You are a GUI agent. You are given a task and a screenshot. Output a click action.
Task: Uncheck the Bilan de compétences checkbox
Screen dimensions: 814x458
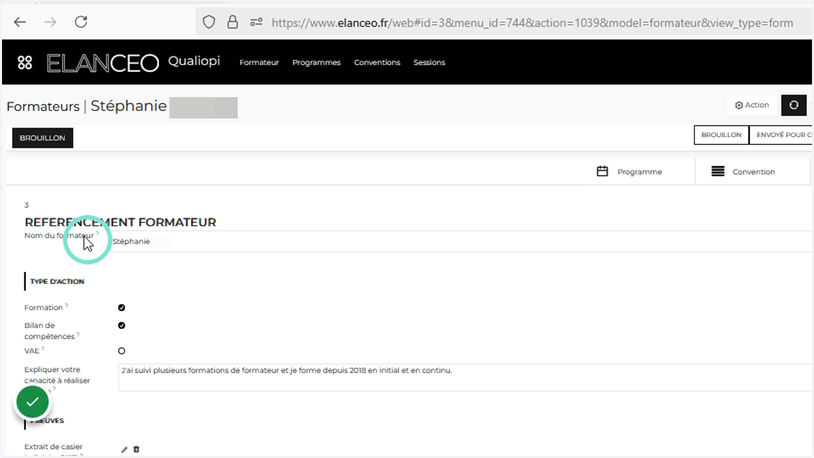click(x=121, y=325)
